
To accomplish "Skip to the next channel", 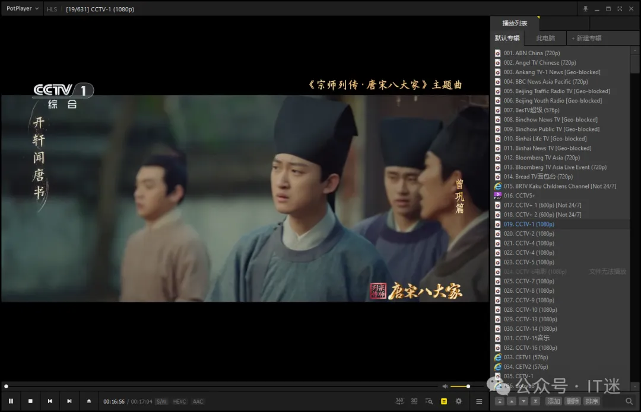I will click(69, 401).
